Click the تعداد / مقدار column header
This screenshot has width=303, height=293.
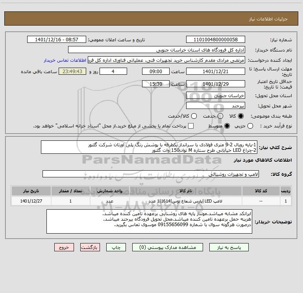coord(70,191)
